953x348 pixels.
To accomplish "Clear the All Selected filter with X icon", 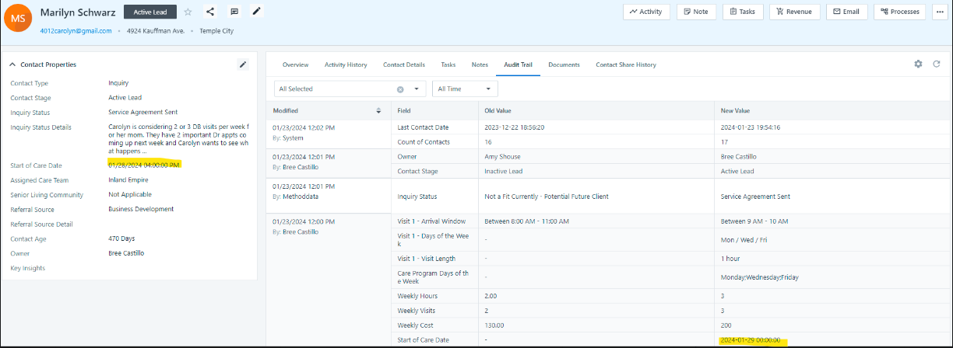I will (x=400, y=89).
